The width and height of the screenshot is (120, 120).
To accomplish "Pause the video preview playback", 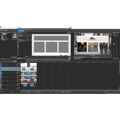I will point(92,55).
